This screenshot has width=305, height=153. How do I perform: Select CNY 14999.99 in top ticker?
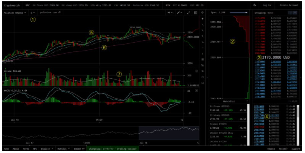[122, 5]
